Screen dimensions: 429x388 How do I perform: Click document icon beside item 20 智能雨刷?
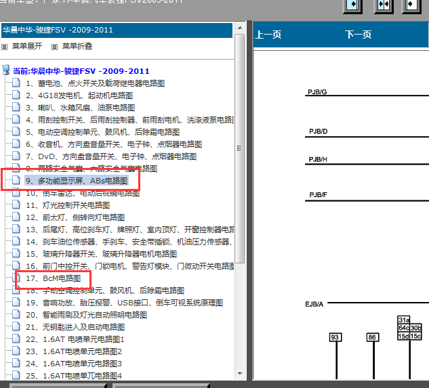point(16,314)
